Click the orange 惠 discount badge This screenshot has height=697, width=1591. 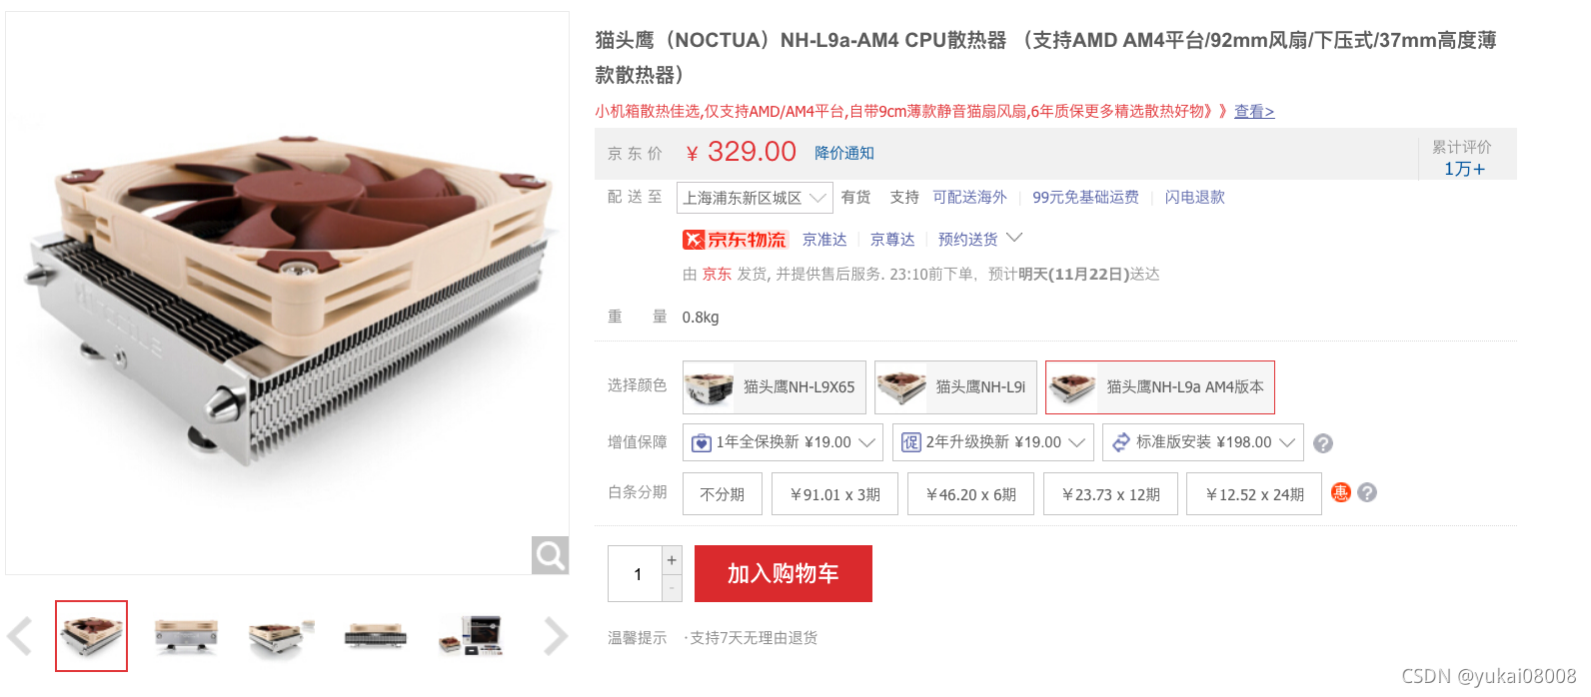point(1341,492)
